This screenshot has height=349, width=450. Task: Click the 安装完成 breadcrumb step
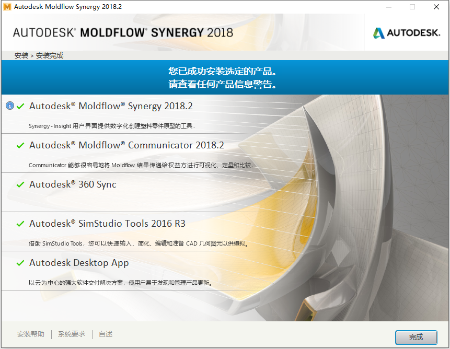tap(50, 55)
